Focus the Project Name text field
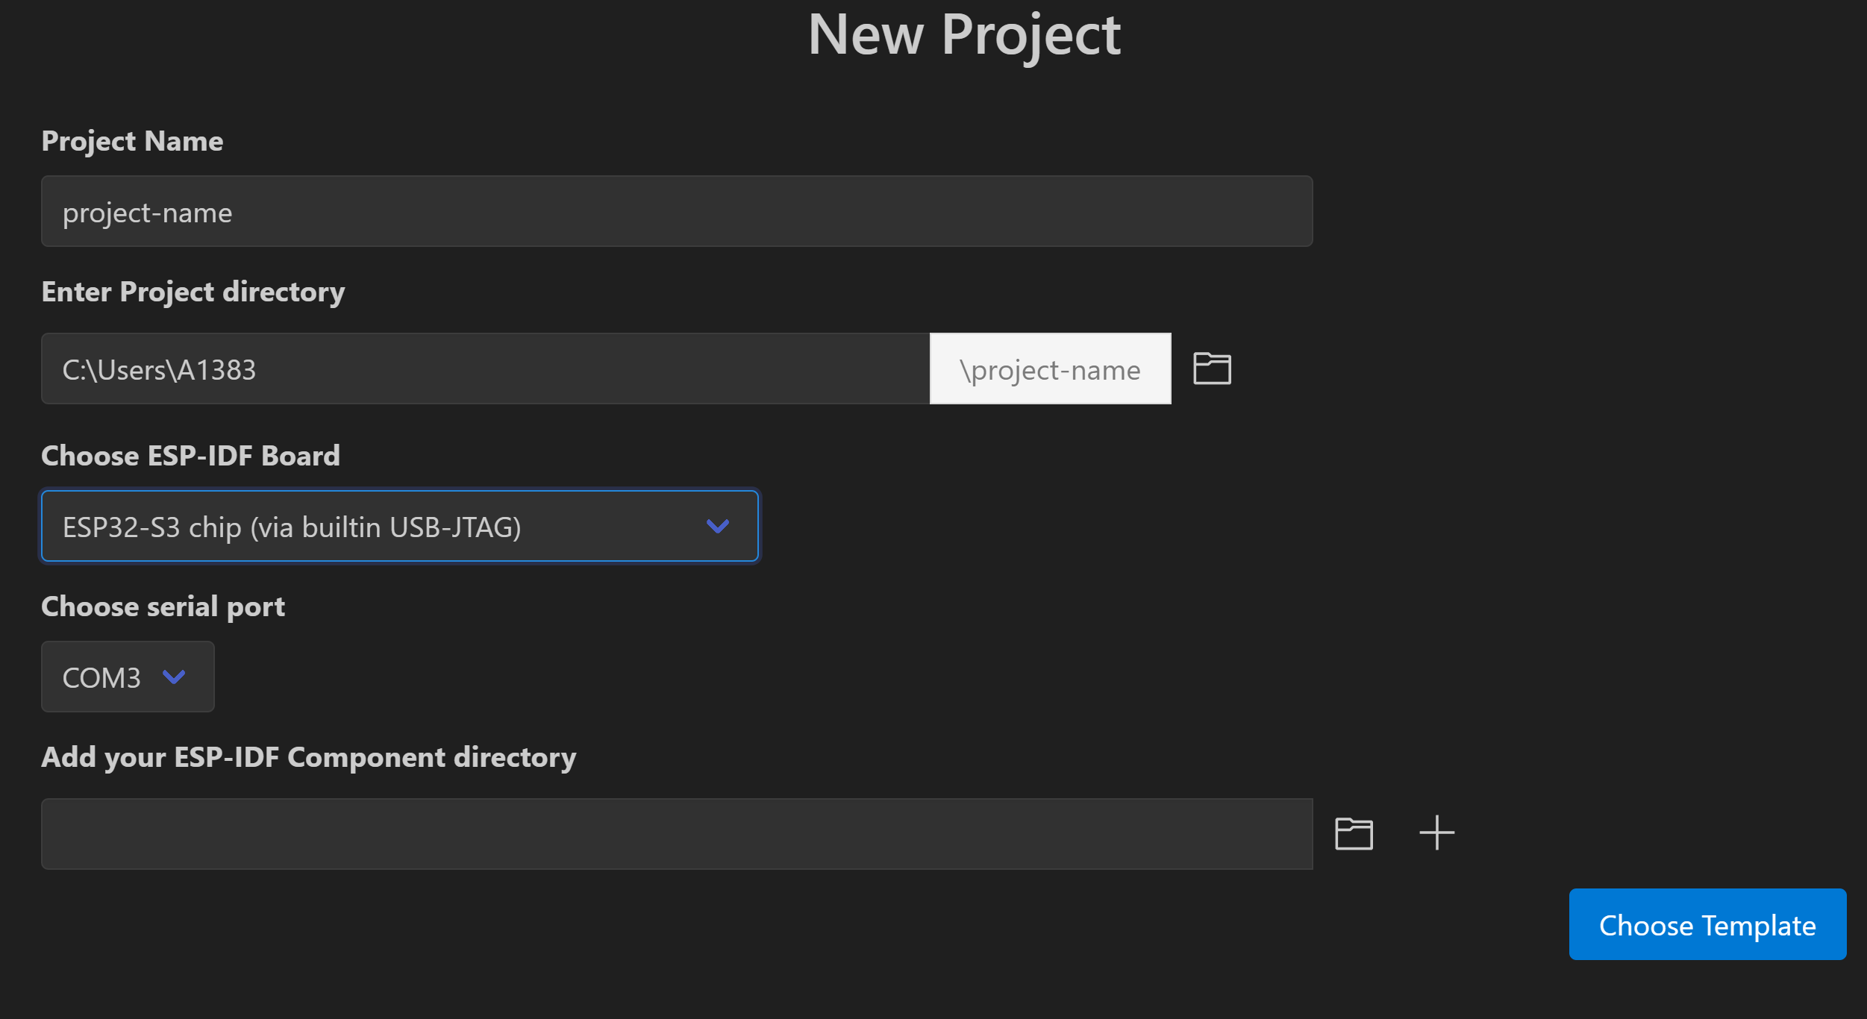The image size is (1867, 1019). point(676,212)
